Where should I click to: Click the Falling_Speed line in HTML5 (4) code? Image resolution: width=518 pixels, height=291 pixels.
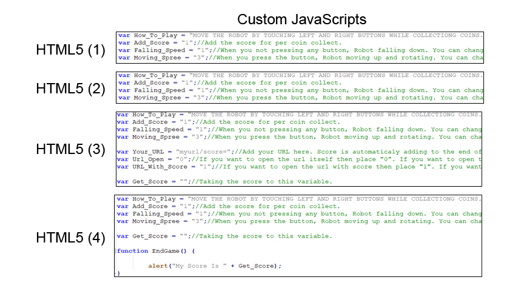coord(299,214)
